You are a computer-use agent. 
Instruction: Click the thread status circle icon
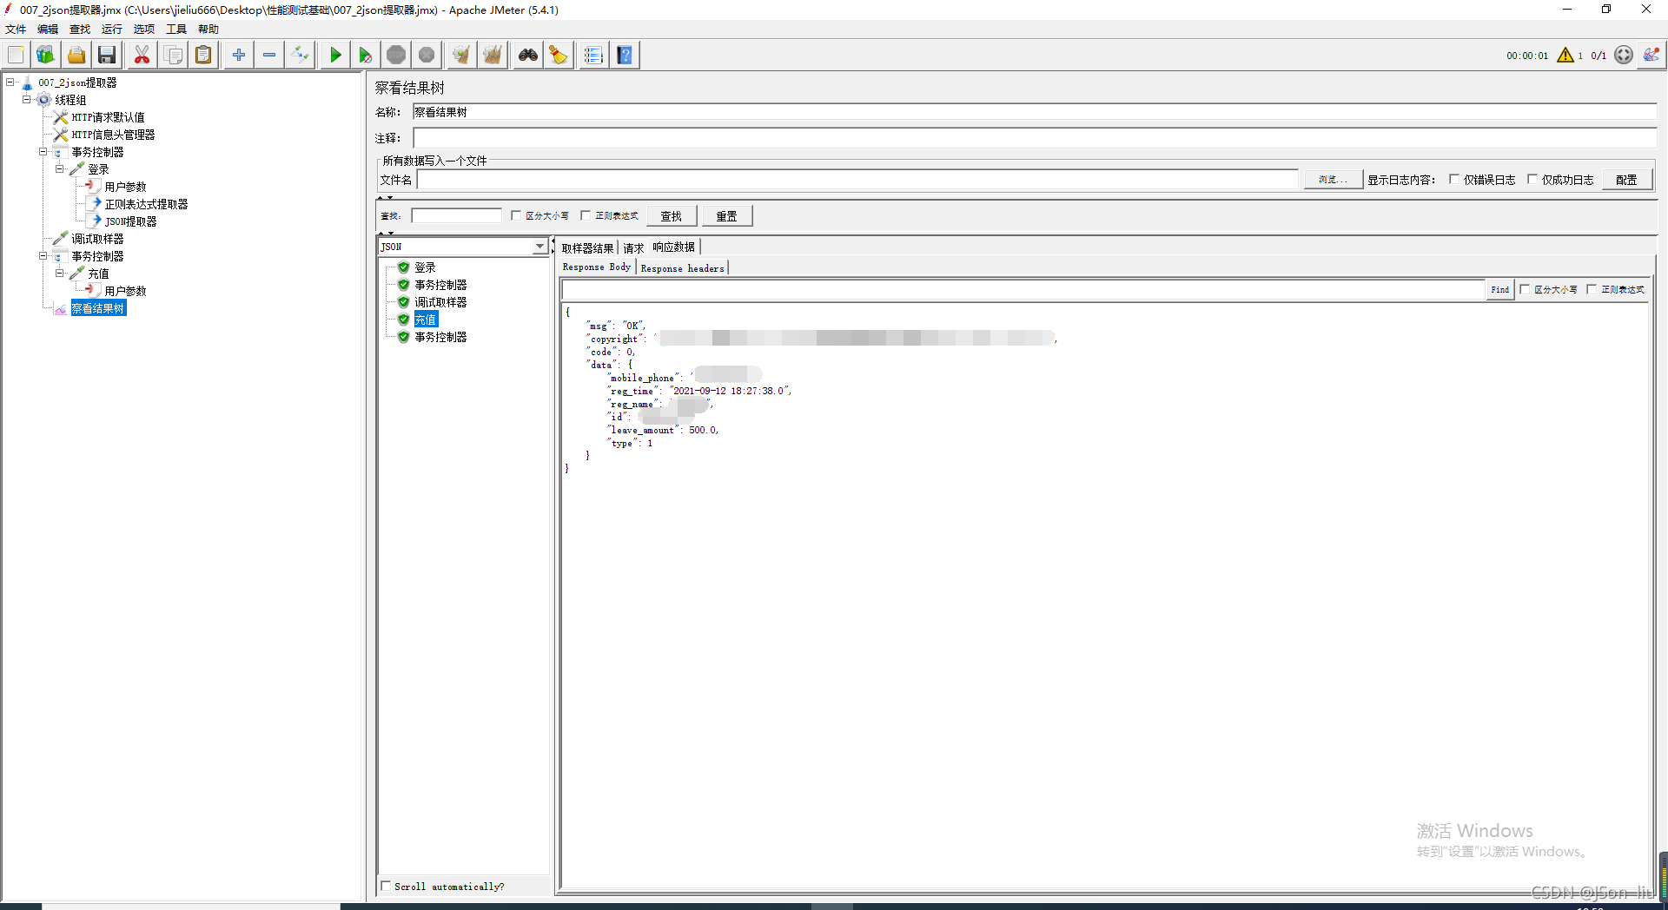1624,55
